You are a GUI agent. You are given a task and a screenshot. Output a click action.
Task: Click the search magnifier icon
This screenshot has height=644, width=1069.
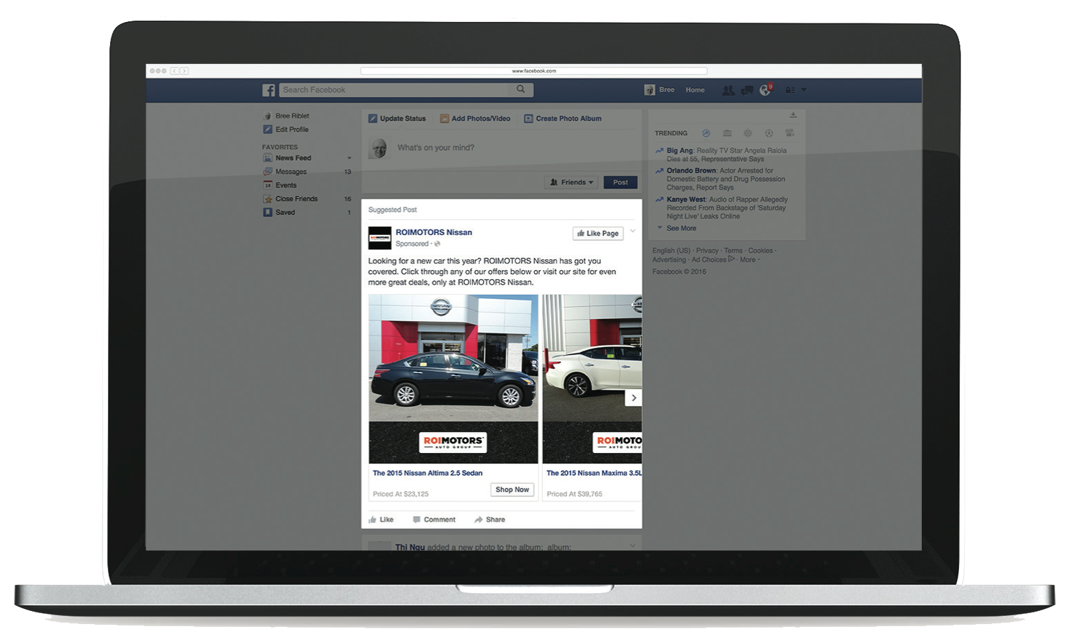(x=520, y=89)
